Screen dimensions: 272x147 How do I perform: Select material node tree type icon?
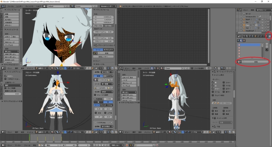(x=152, y=68)
